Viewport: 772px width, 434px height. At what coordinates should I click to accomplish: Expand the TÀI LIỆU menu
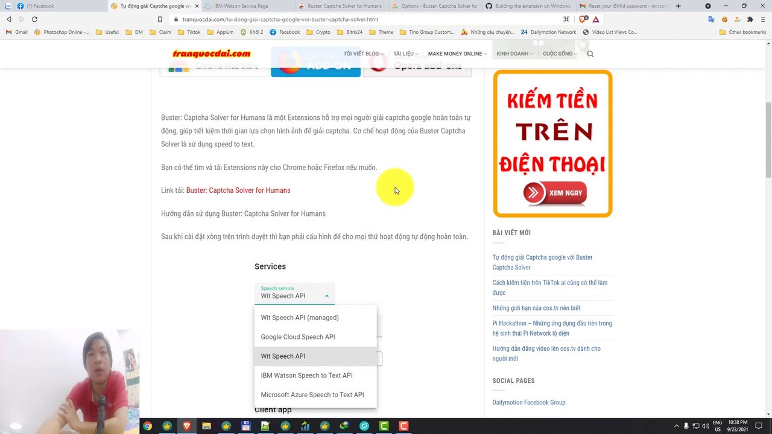(x=407, y=54)
